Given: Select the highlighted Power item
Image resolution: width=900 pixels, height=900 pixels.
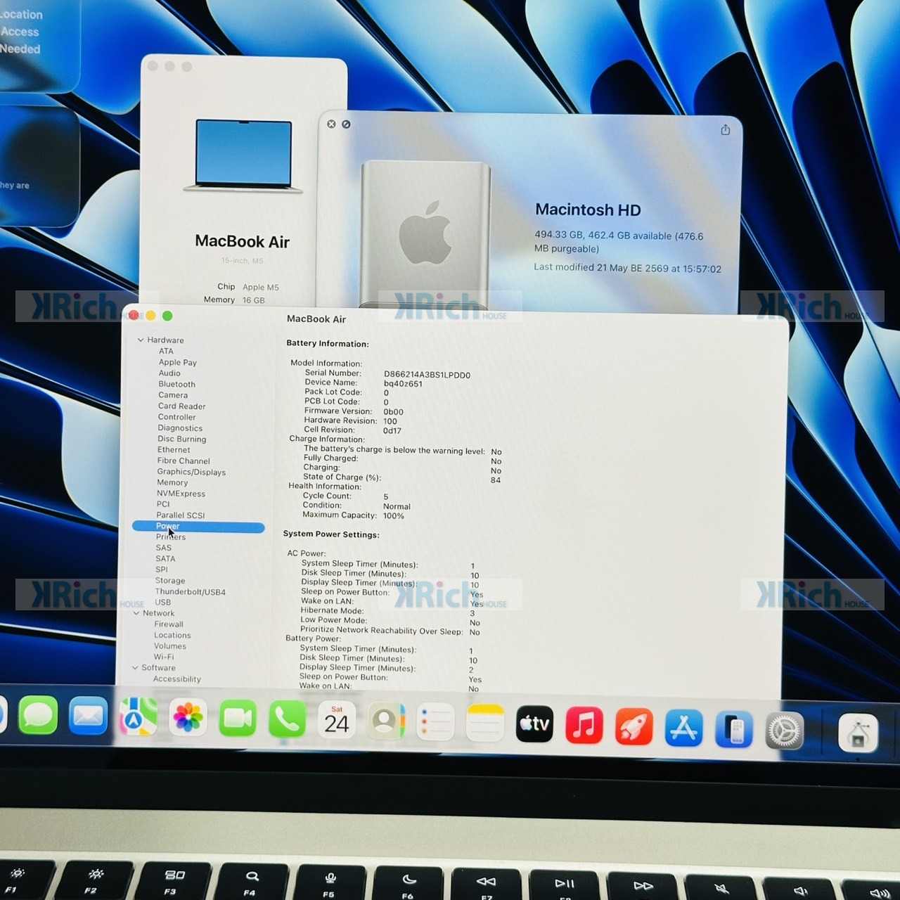Looking at the screenshot, I should [198, 527].
